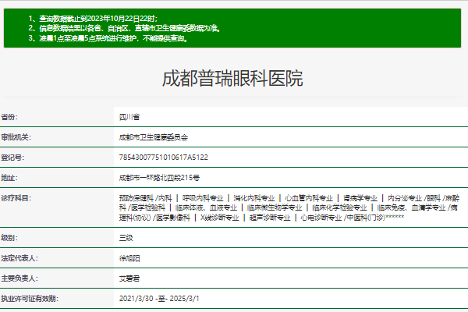Select the value 成都市卫生健康委员会
The image size is (468, 312).
(154, 137)
